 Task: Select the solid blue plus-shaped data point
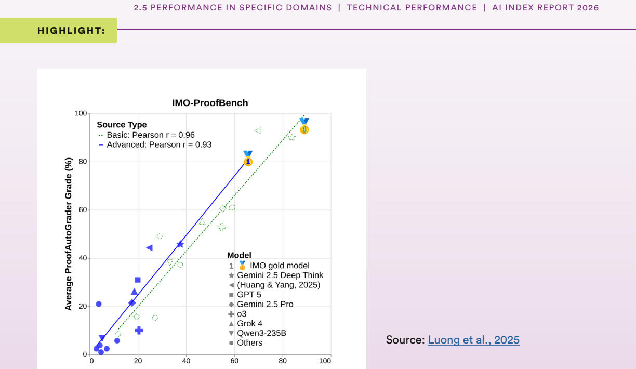click(139, 331)
